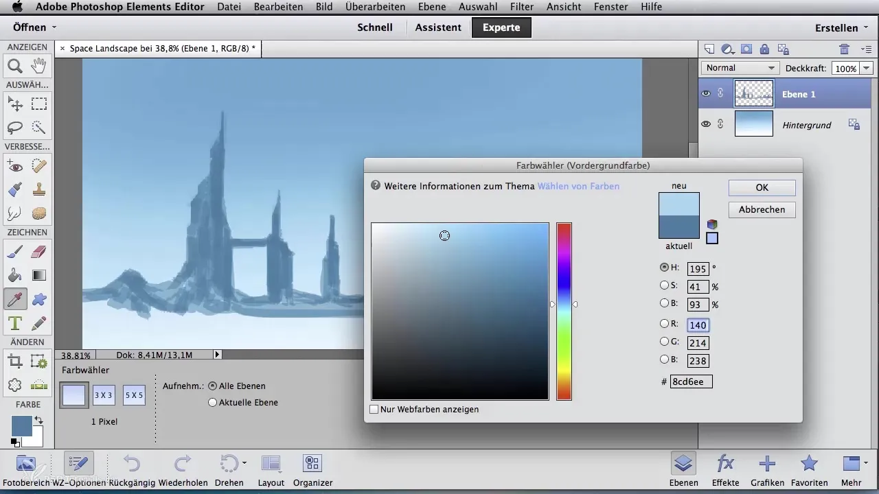The width and height of the screenshot is (879, 494).
Task: Select the Smart Brush tool
Action: coord(14,189)
